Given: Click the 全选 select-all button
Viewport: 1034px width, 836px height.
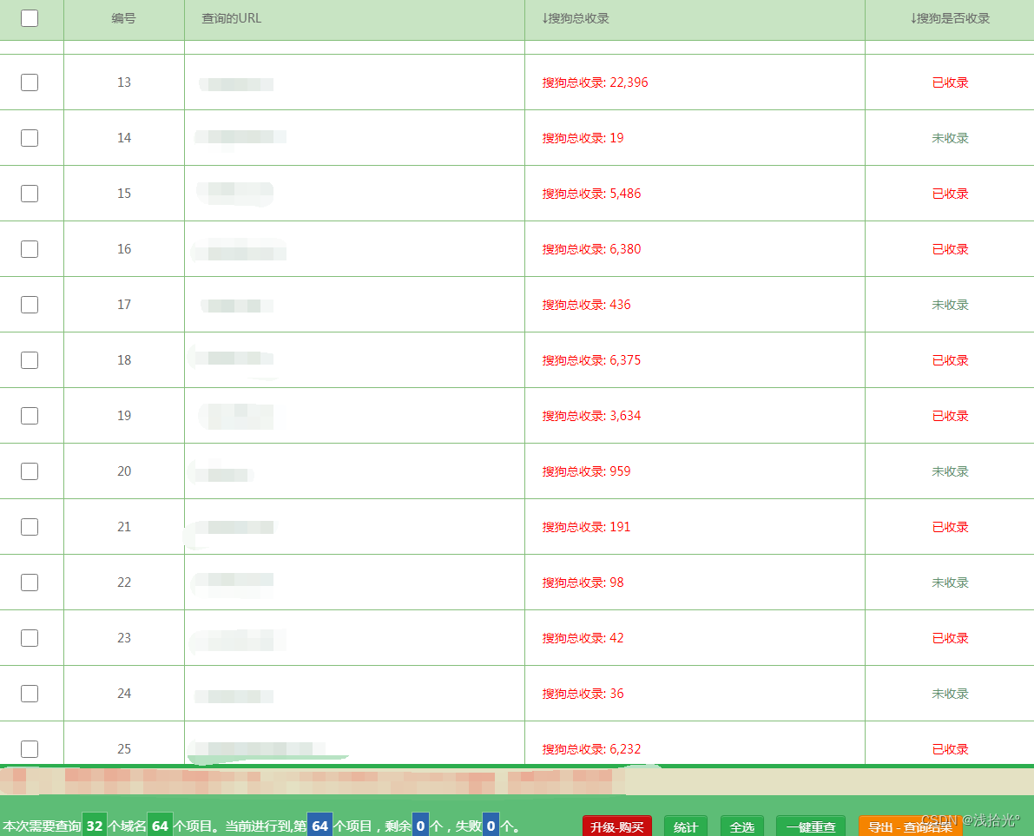Looking at the screenshot, I should (x=742, y=826).
